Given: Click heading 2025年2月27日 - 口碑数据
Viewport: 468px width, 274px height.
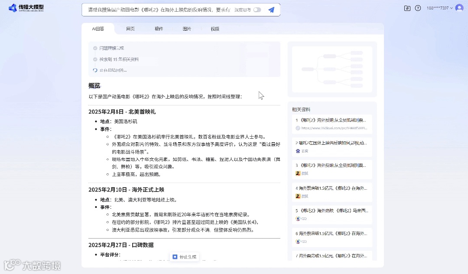Looking at the screenshot, I should pos(121,245).
